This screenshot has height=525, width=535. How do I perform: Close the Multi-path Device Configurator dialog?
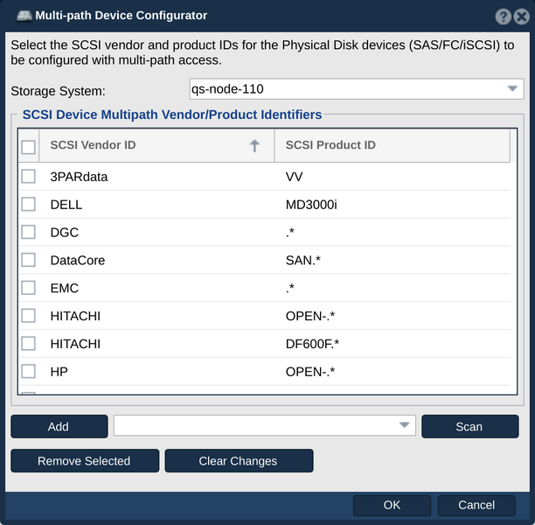(x=521, y=17)
